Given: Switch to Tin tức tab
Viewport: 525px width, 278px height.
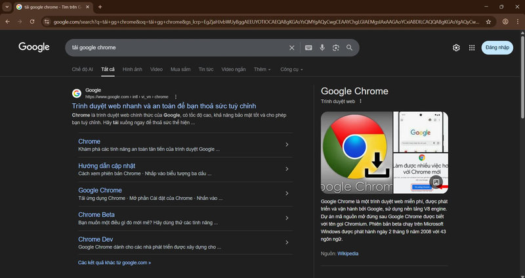Looking at the screenshot, I should pos(206,70).
